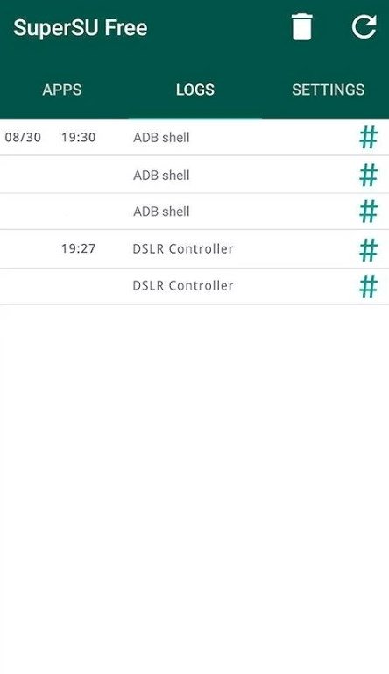Viewport: 389px width, 674px height.
Task: Refresh the log list using reload icon
Action: [x=364, y=27]
